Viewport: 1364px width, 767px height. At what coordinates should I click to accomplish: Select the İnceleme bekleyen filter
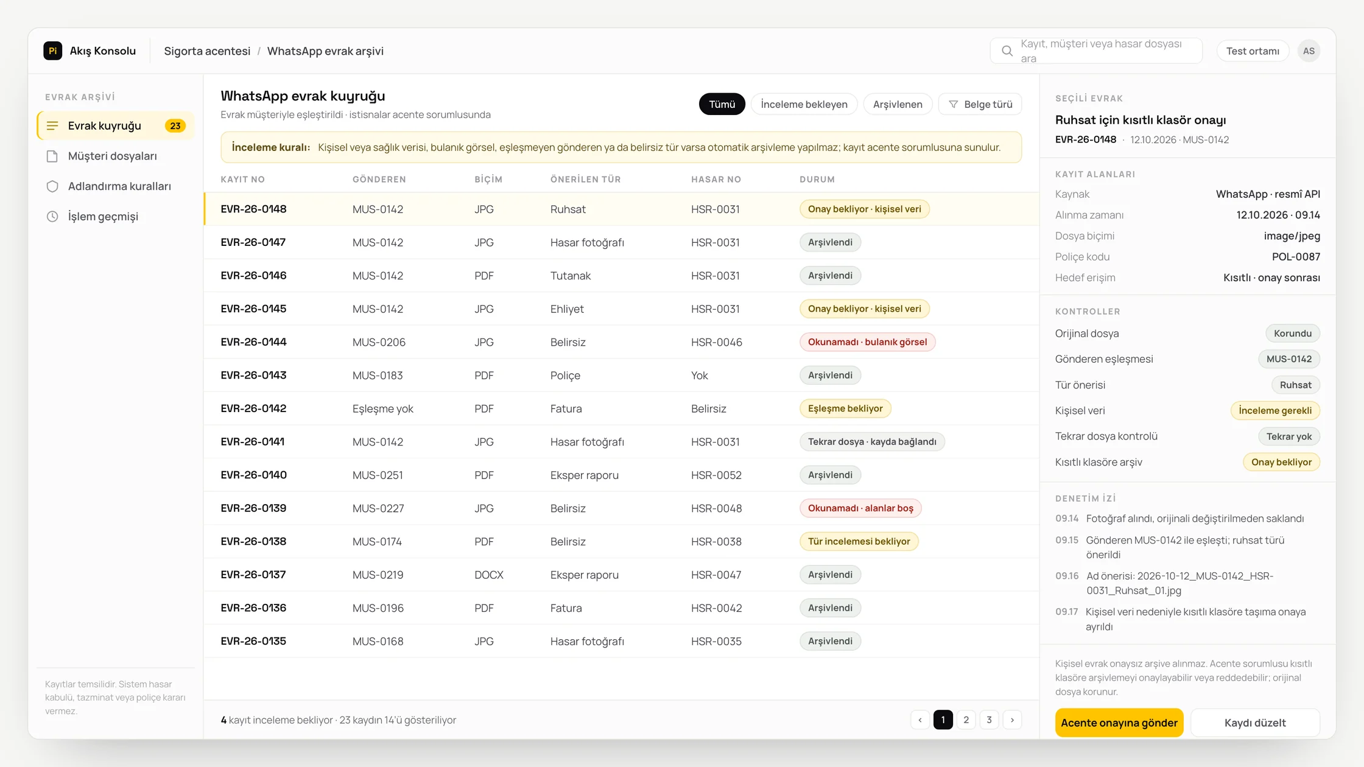pos(804,104)
